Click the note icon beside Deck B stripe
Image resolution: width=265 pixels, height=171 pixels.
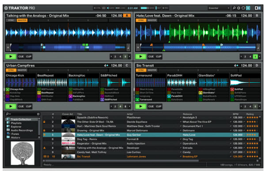click(x=258, y=48)
